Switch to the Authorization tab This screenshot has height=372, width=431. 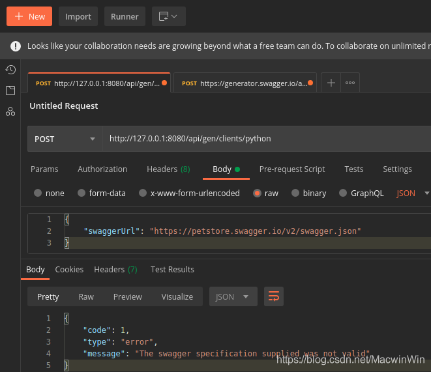[x=102, y=169]
